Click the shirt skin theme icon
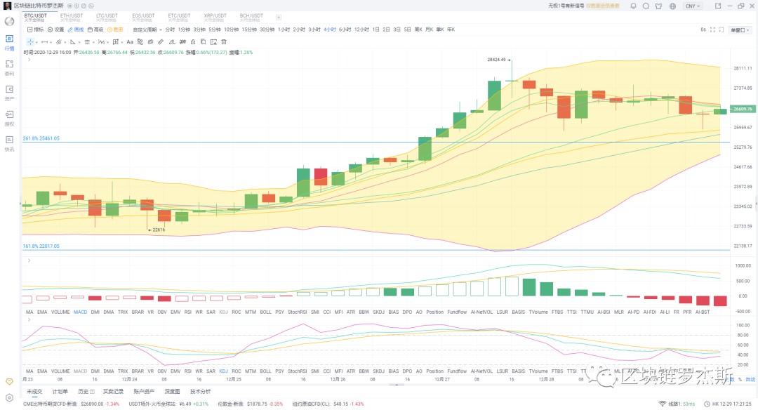Image resolution: width=758 pixels, height=410 pixels. pyautogui.click(x=658, y=6)
